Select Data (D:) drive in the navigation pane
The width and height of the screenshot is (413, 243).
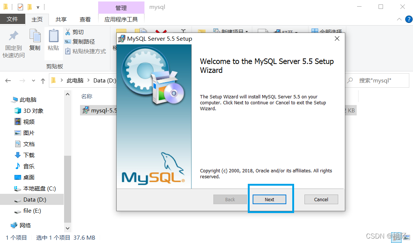point(31,200)
